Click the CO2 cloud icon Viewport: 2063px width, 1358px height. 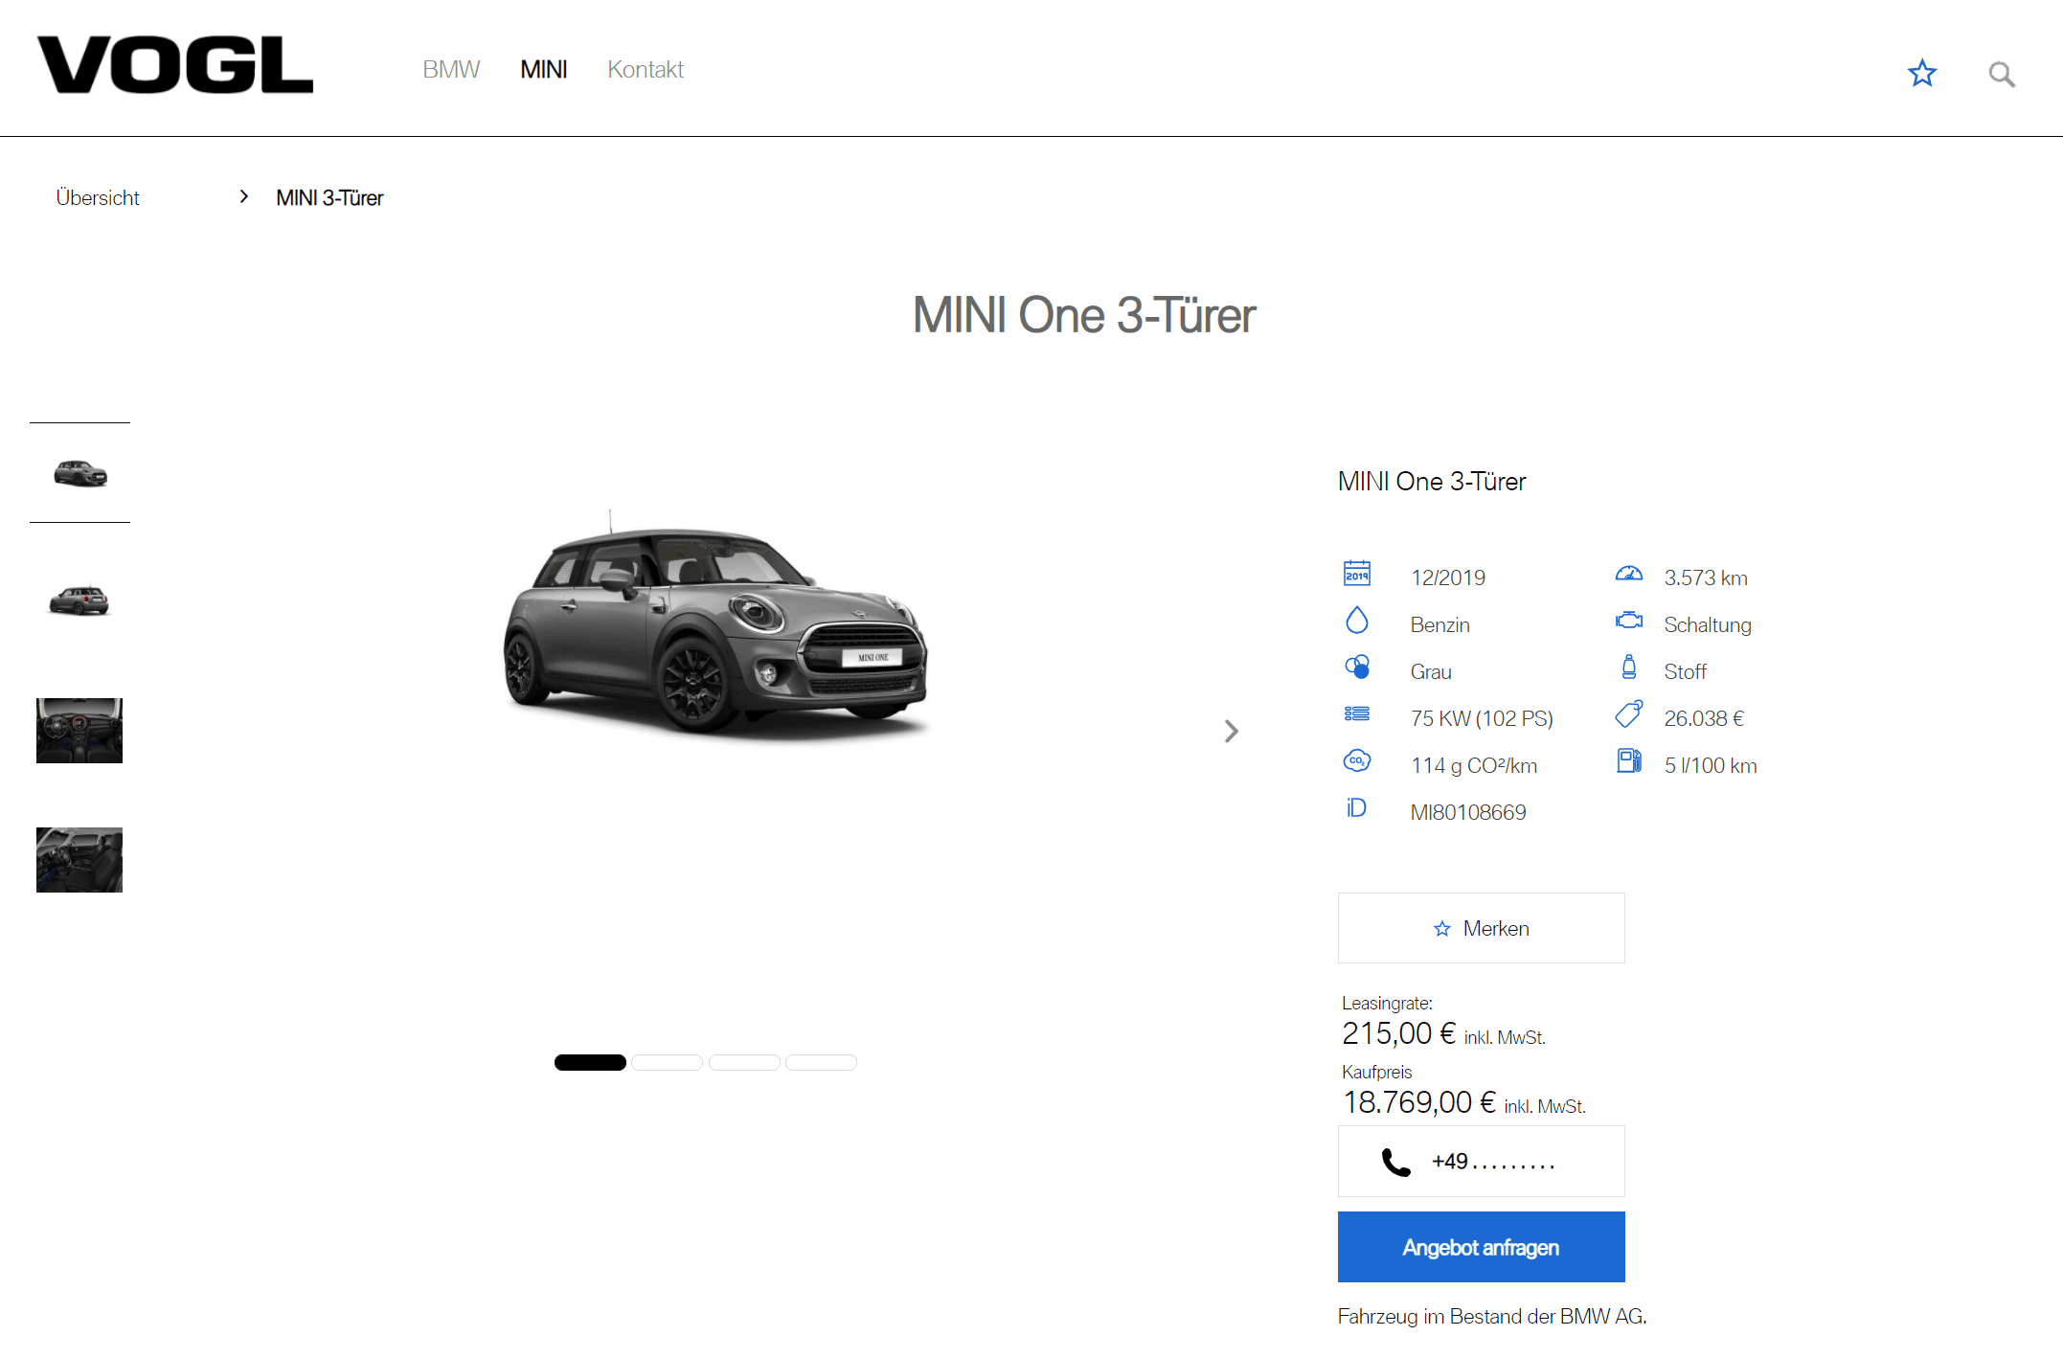1356,760
